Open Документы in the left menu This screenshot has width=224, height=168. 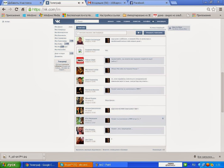59,56
